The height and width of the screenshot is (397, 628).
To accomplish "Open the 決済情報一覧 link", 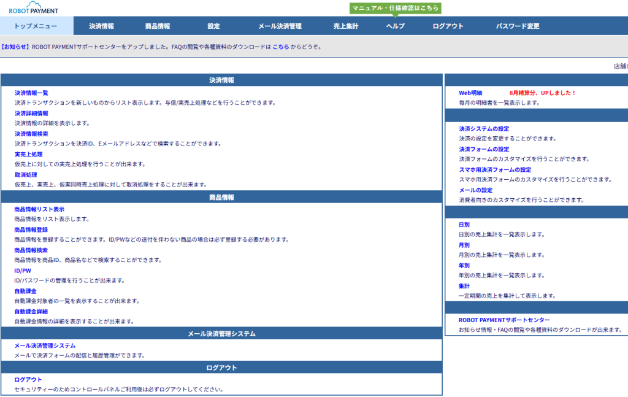I will click(31, 93).
